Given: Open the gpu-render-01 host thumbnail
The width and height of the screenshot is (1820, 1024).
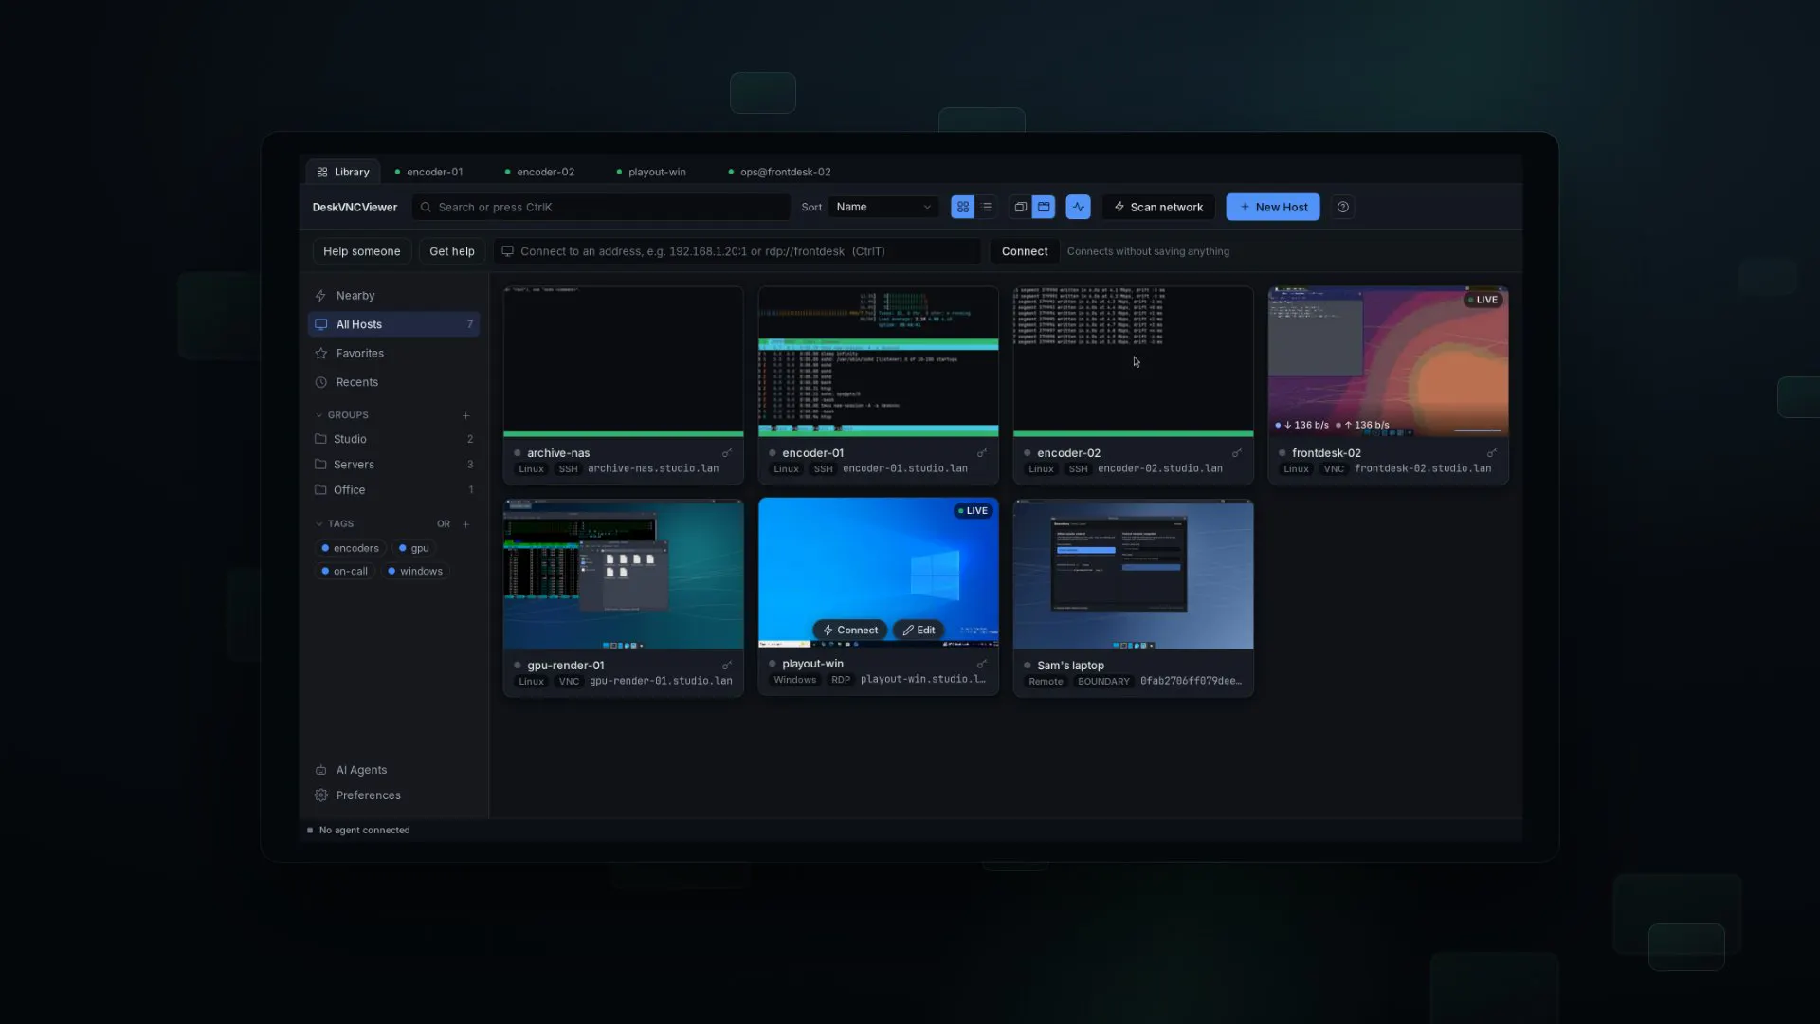Looking at the screenshot, I should click(624, 575).
